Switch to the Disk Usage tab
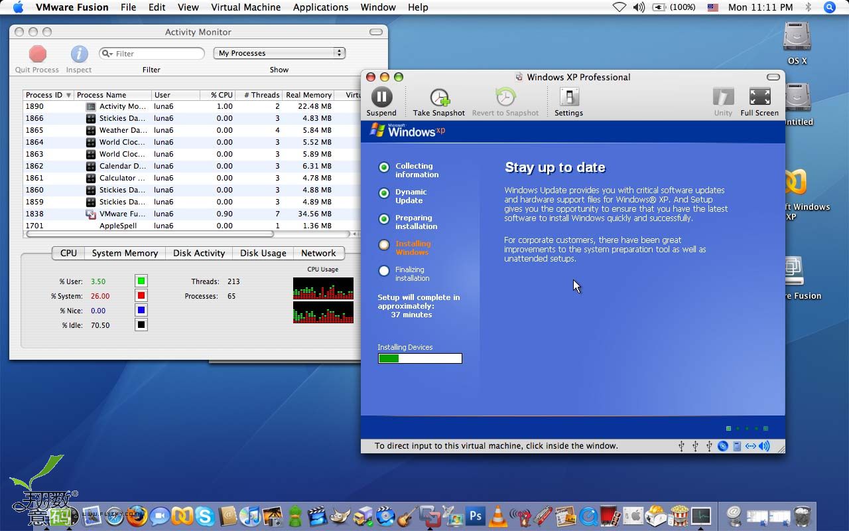The height and width of the screenshot is (531, 849). coord(263,253)
